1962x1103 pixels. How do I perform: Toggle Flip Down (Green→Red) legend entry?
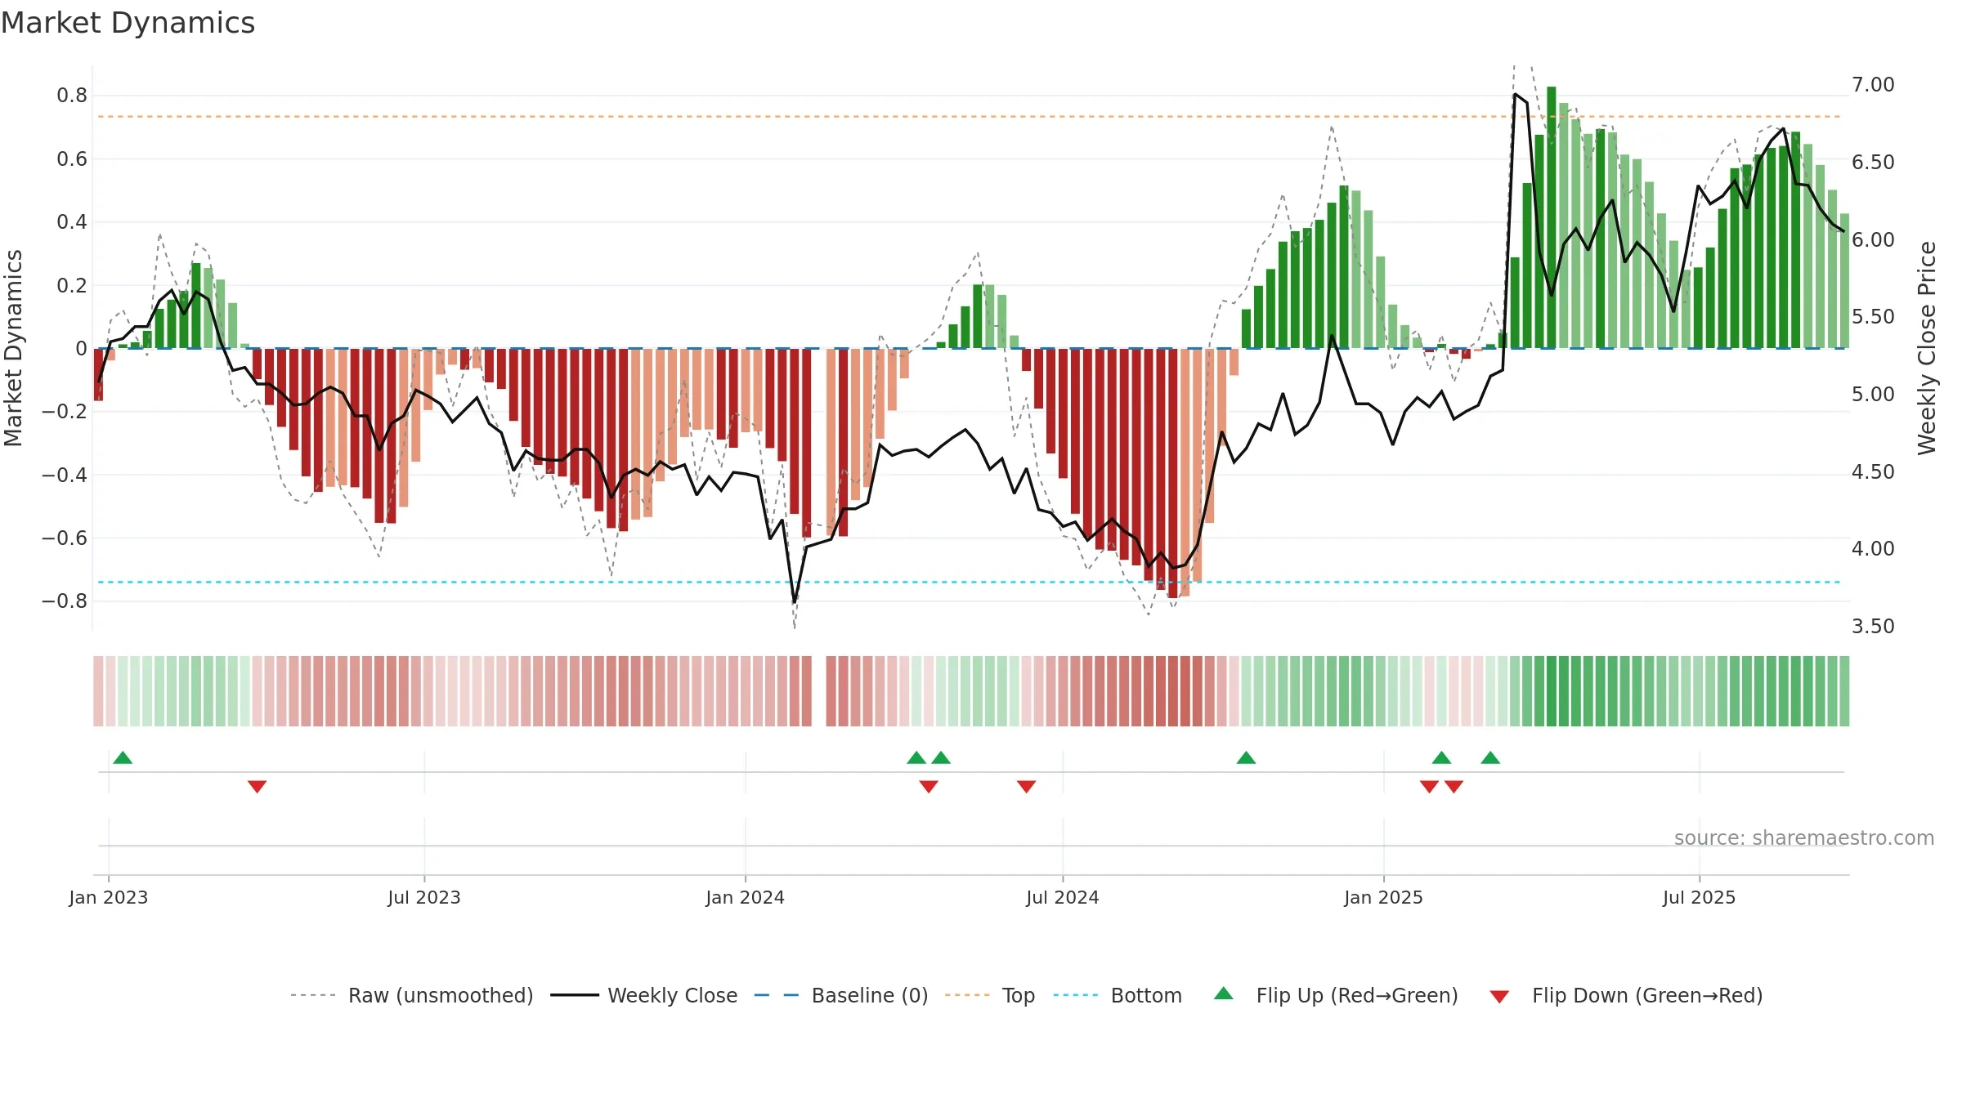(x=1626, y=995)
